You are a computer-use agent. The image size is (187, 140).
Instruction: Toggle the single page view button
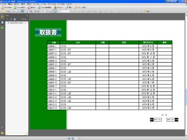51,11
